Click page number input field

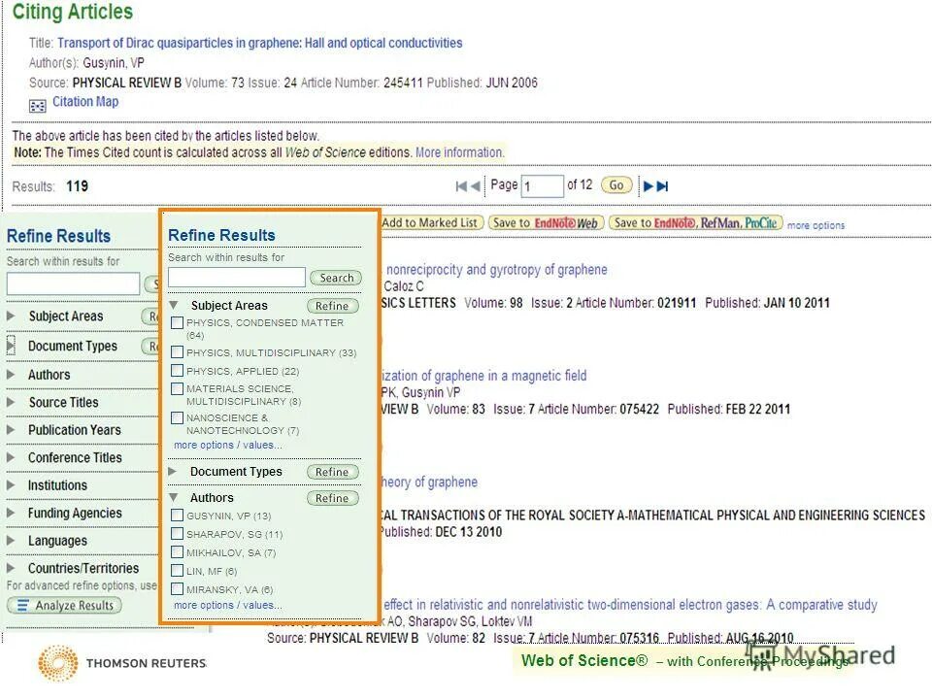(x=542, y=186)
